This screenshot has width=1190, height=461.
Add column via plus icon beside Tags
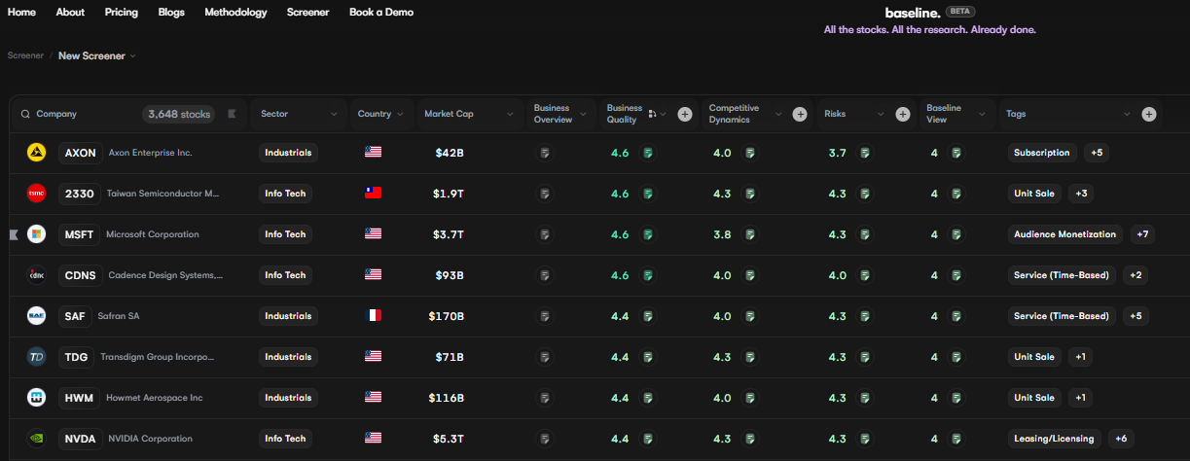[x=1149, y=114]
